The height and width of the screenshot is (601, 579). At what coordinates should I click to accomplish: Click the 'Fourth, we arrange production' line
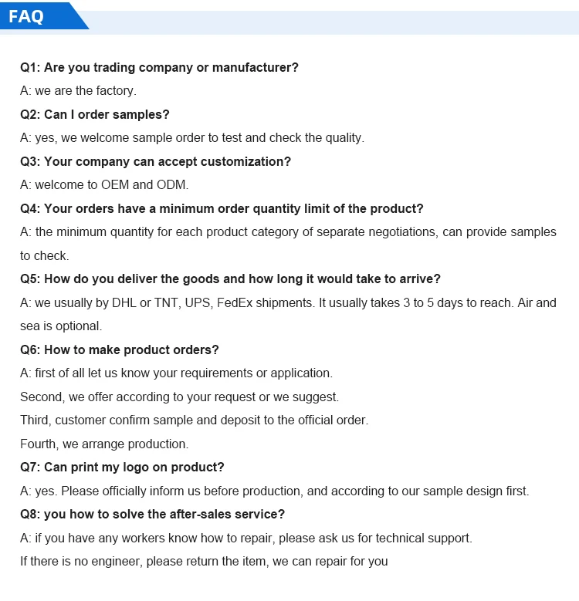[104, 444]
